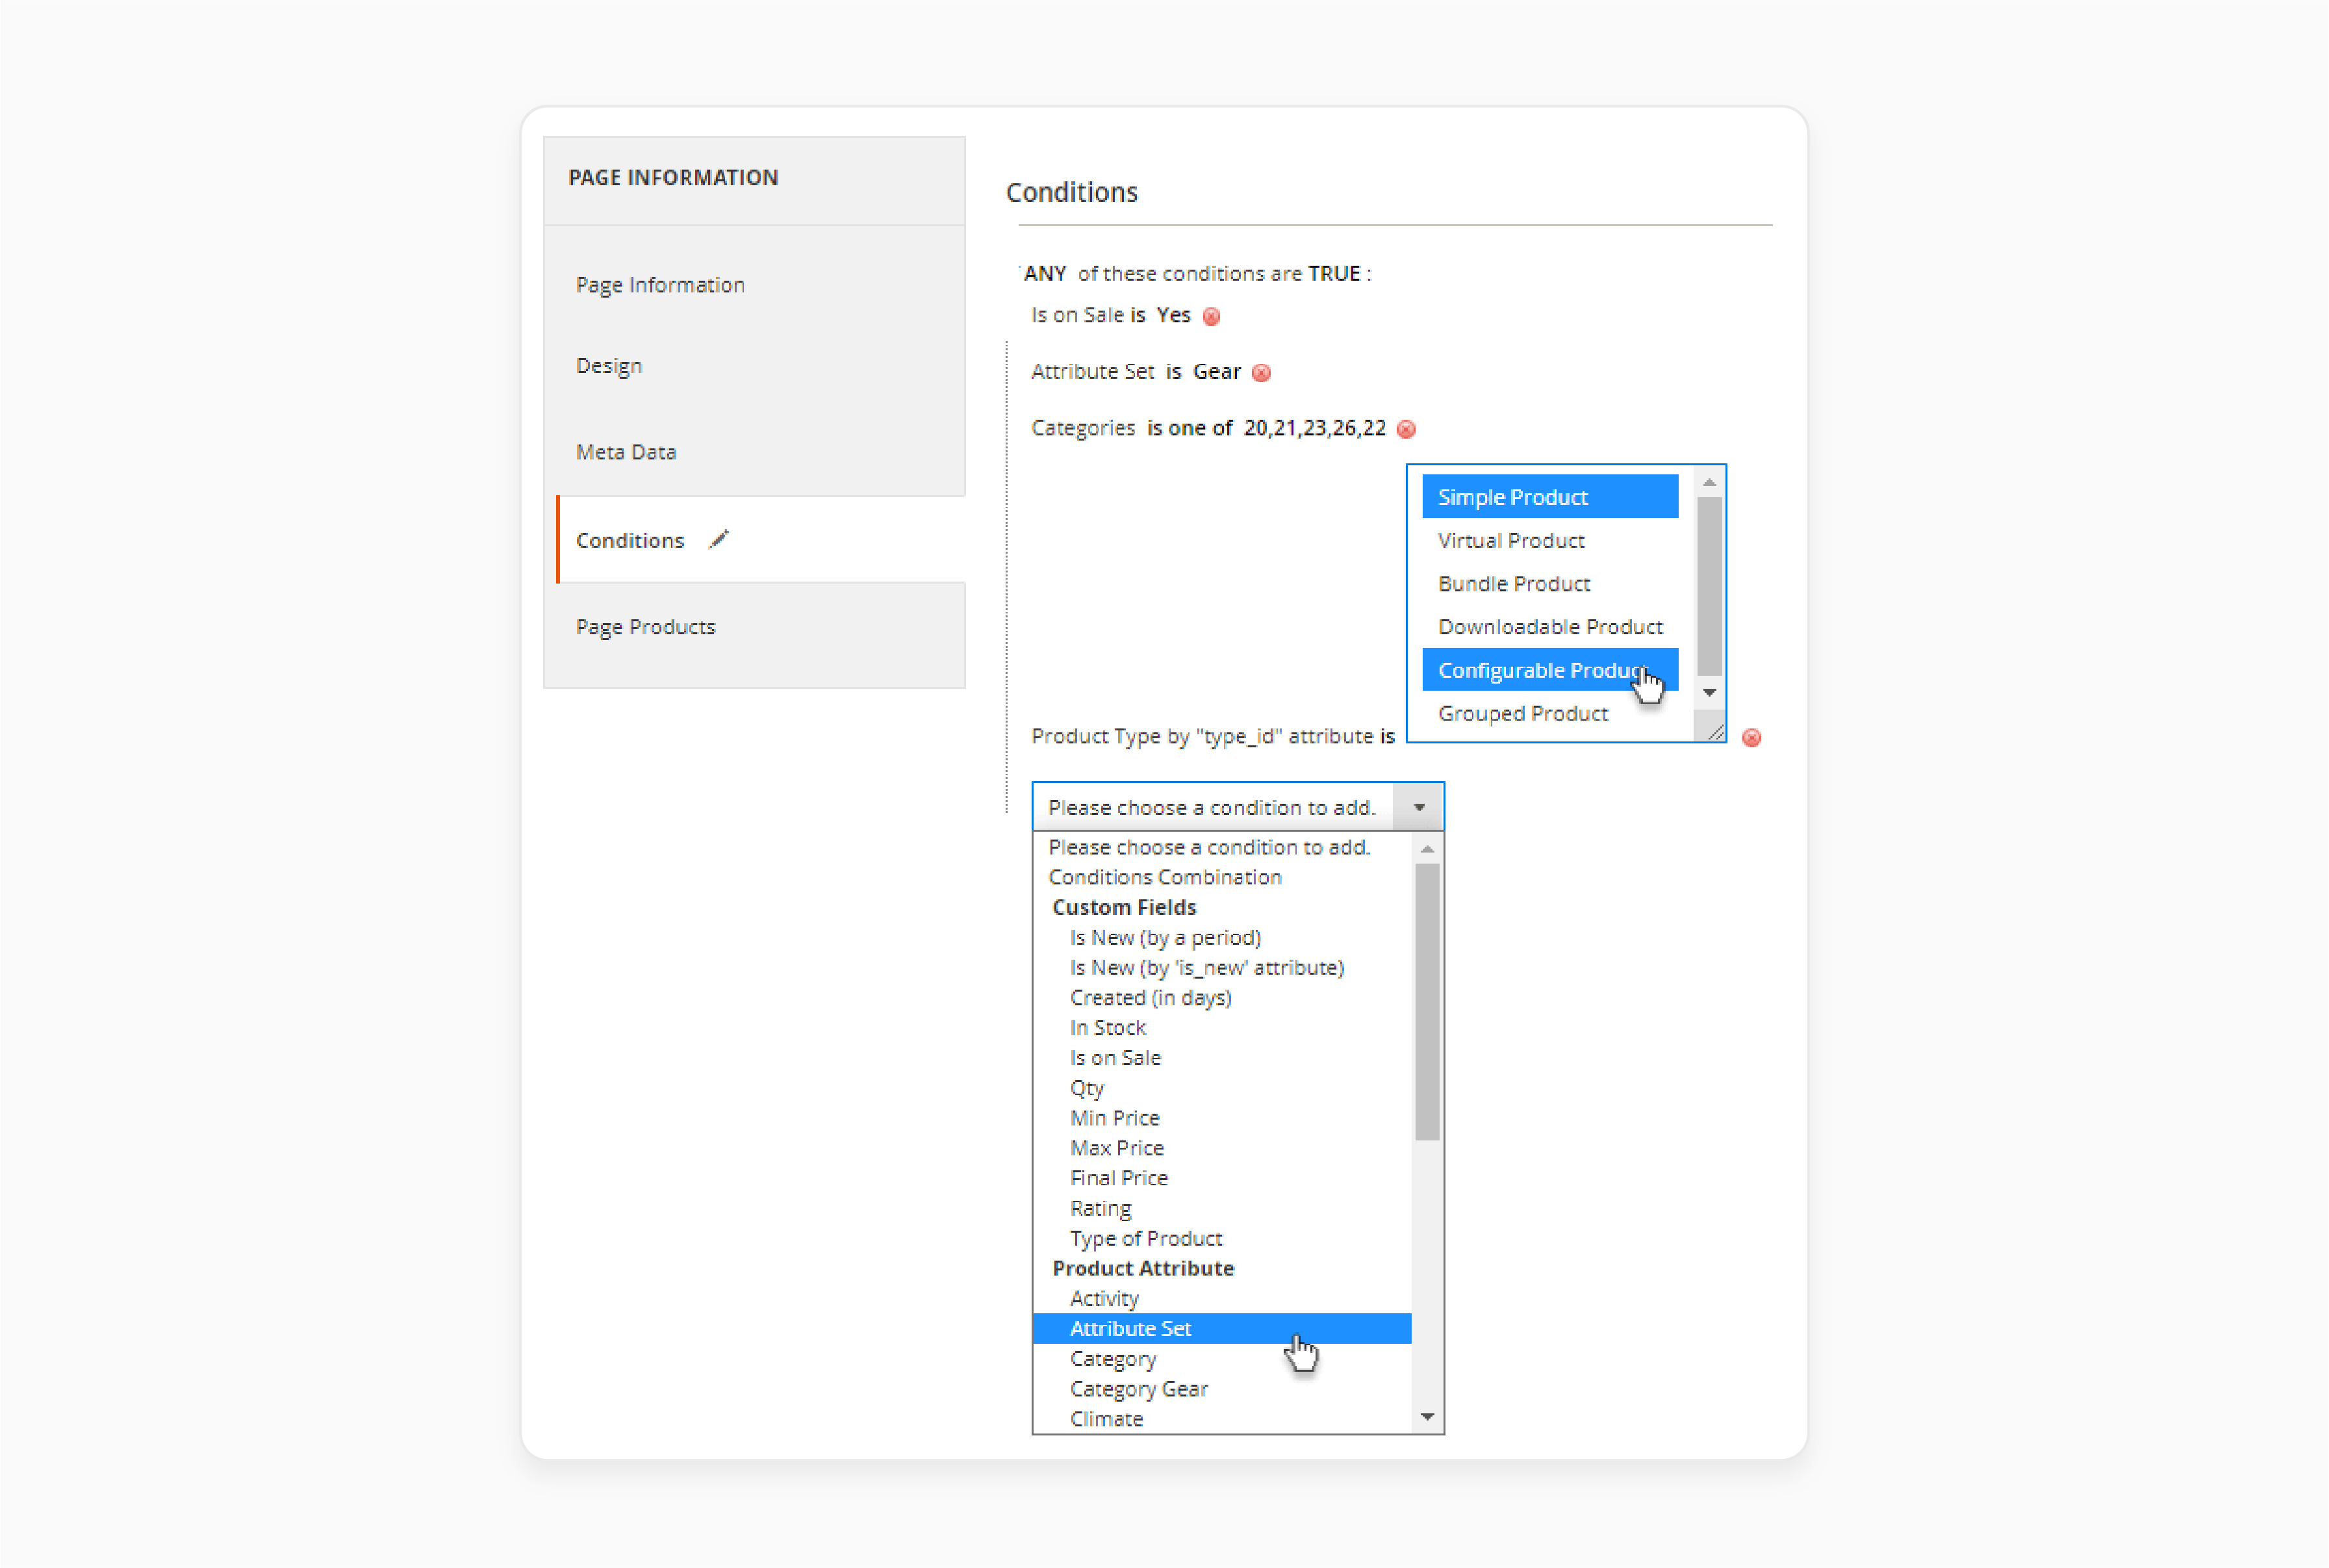Click up arrow of condition list scrollbar
Image resolution: width=2329 pixels, height=1568 pixels.
click(1427, 849)
